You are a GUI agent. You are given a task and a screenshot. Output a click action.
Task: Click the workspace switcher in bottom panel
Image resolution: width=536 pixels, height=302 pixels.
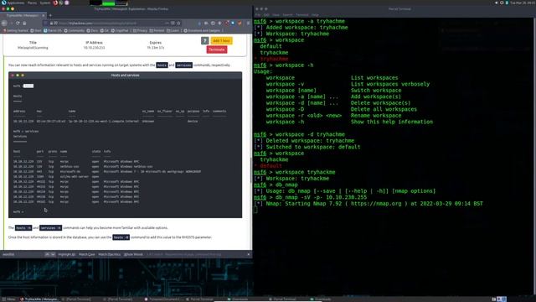pyautogui.click(x=501, y=299)
